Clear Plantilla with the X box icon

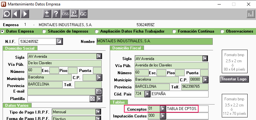point(93,99)
